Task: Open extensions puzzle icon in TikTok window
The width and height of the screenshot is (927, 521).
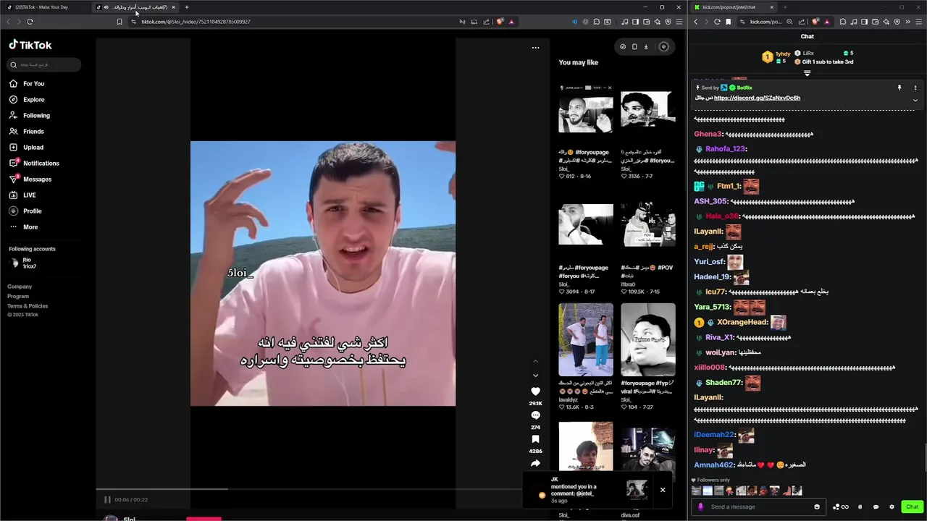Action: 597,22
